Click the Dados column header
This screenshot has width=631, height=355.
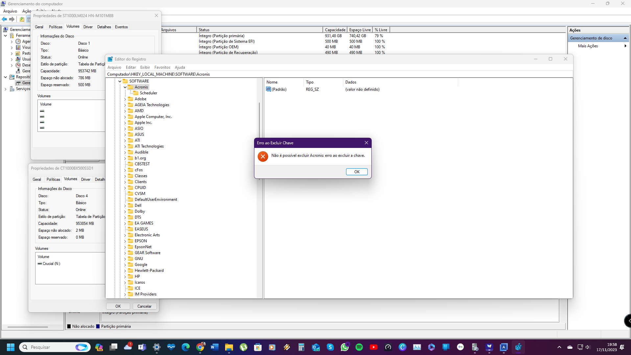400,82
